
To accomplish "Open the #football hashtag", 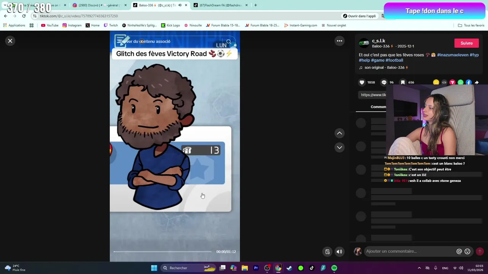I will pos(394,60).
